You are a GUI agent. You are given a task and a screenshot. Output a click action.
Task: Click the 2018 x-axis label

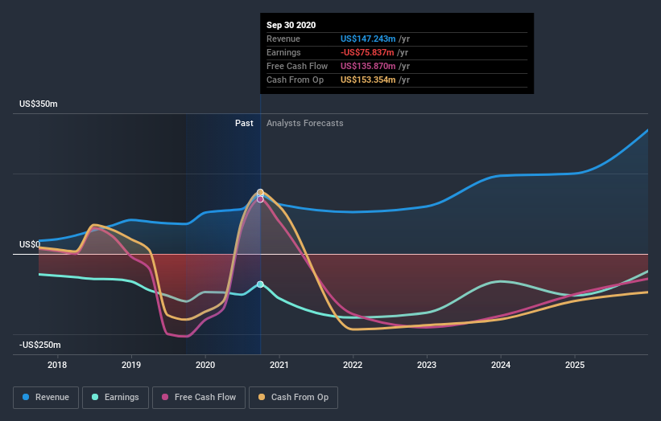pos(57,365)
